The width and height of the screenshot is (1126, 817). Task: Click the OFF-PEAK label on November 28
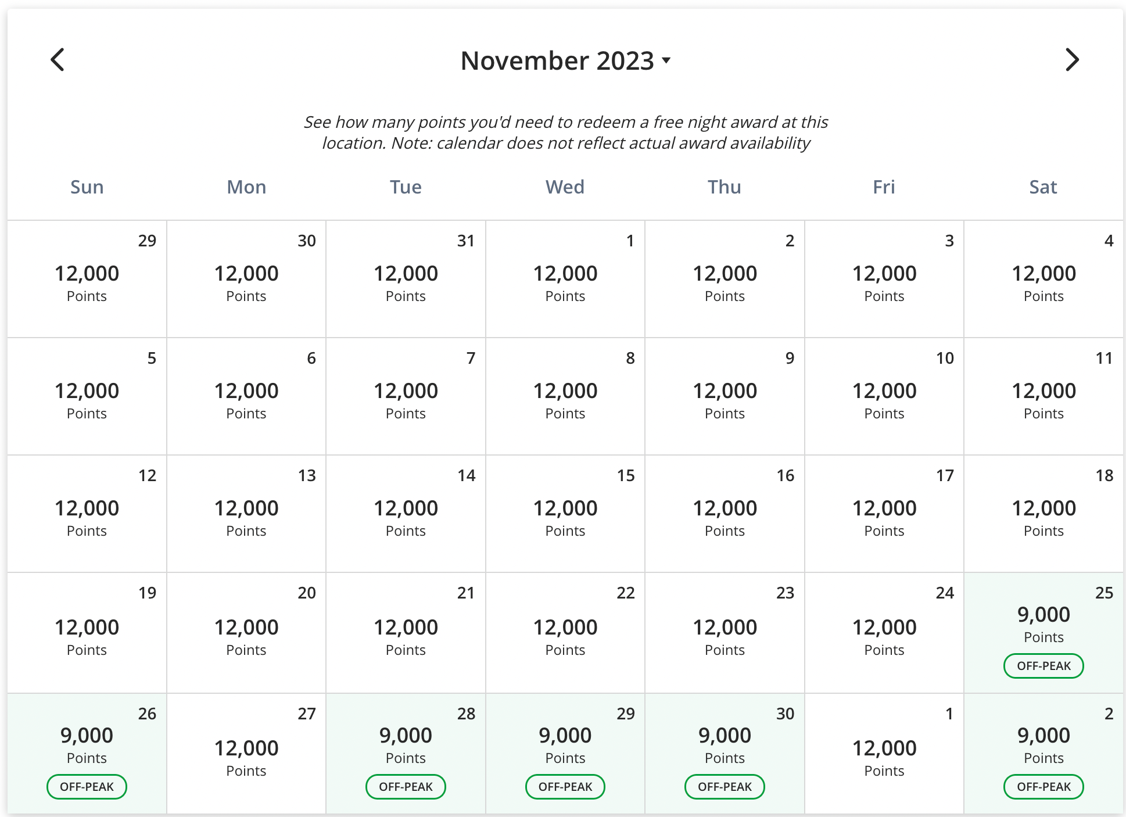405,786
